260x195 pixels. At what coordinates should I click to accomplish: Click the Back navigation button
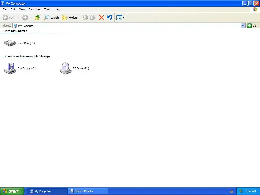tap(9, 18)
